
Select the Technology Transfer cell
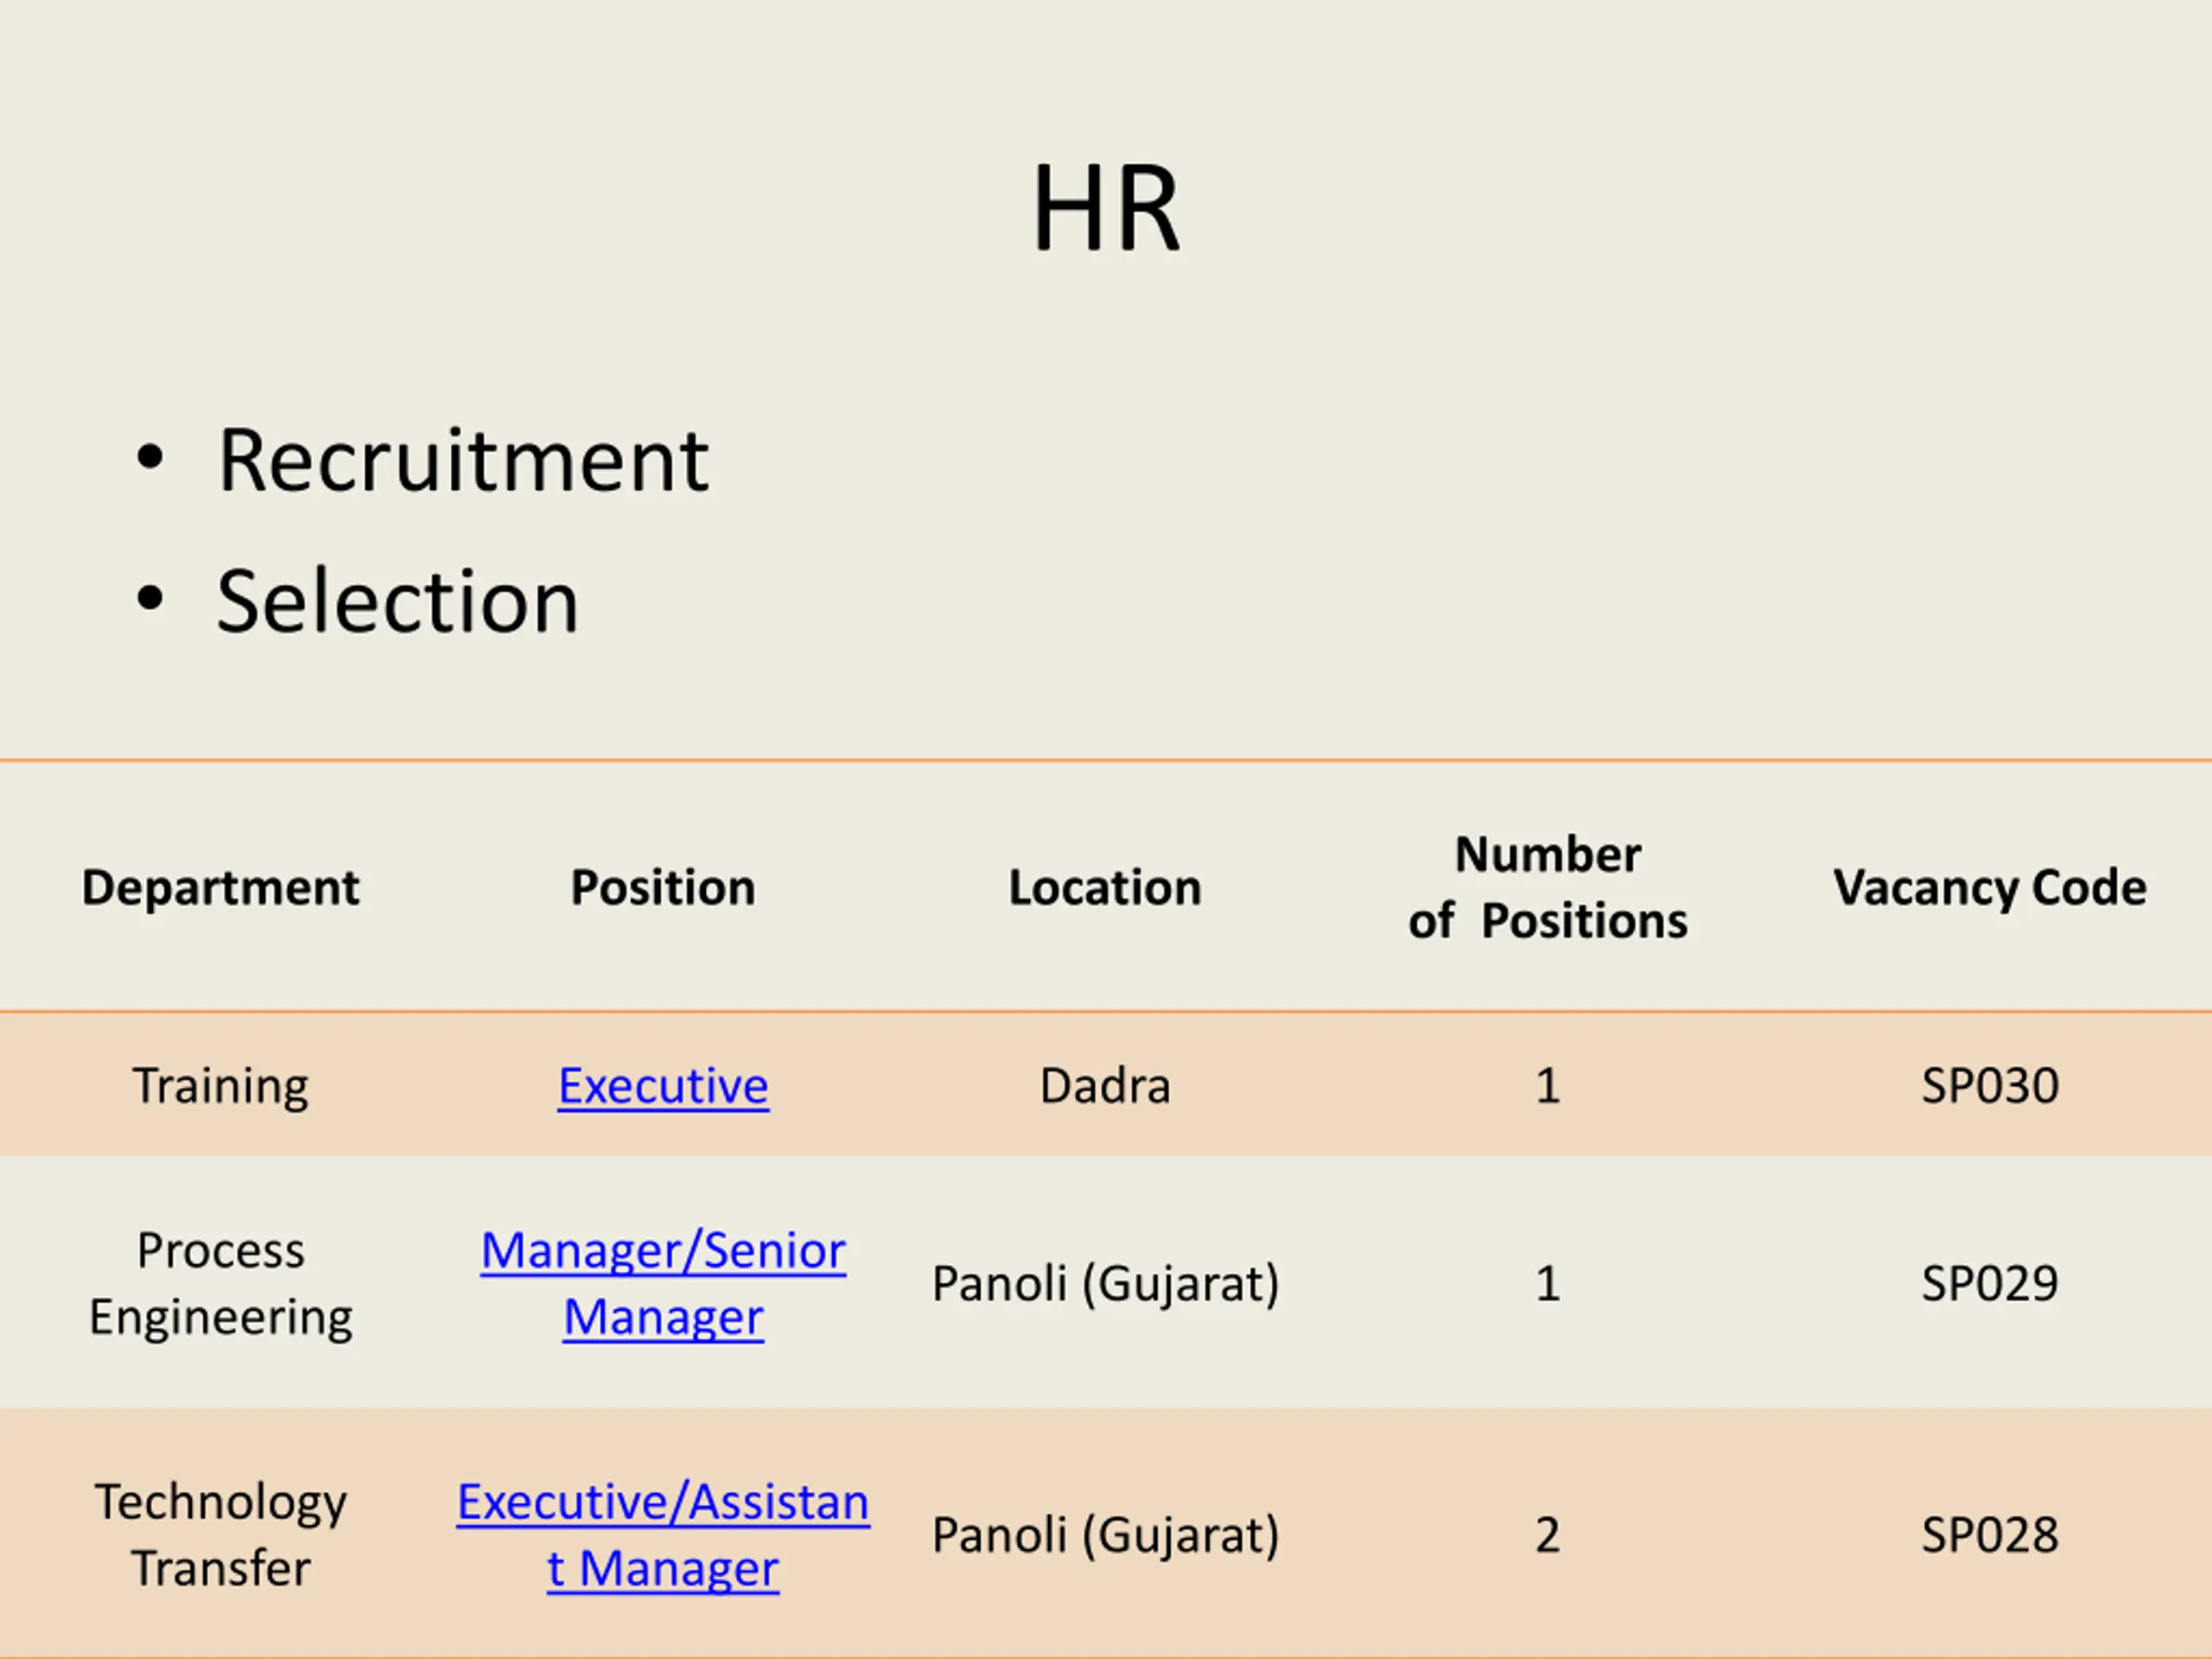coord(221,1534)
